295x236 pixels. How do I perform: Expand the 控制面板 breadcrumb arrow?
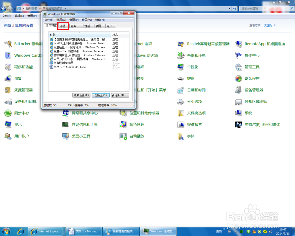click(40, 9)
